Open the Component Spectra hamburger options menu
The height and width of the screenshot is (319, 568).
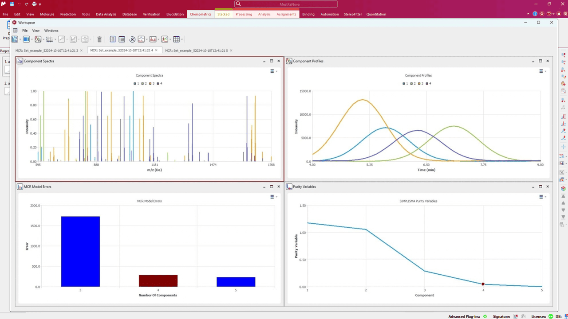(272, 71)
